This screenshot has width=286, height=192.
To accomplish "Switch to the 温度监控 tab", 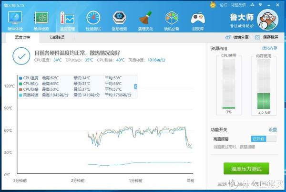I will pyautogui.click(x=22, y=37).
